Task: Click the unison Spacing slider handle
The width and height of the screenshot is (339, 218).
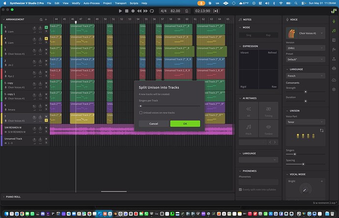Action: [303, 164]
